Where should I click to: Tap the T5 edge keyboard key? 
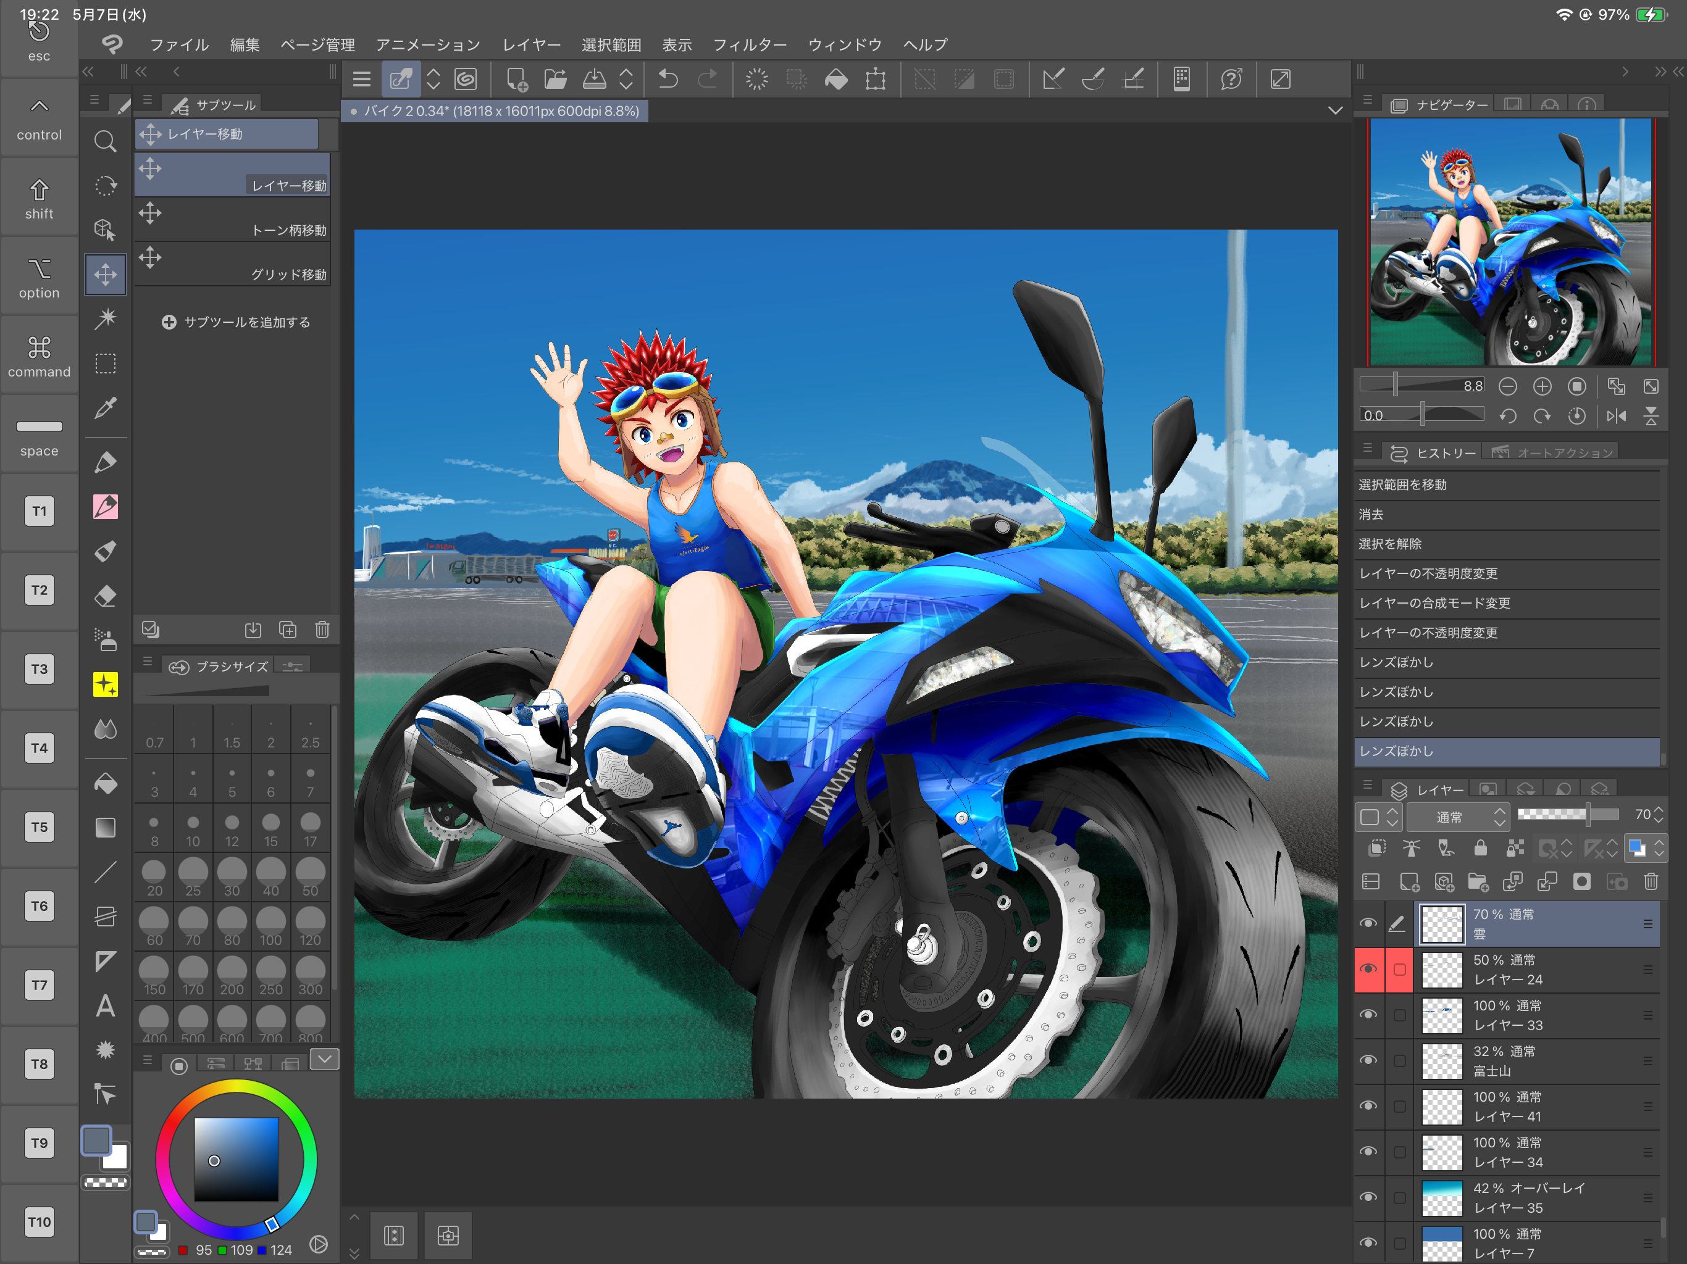click(40, 826)
